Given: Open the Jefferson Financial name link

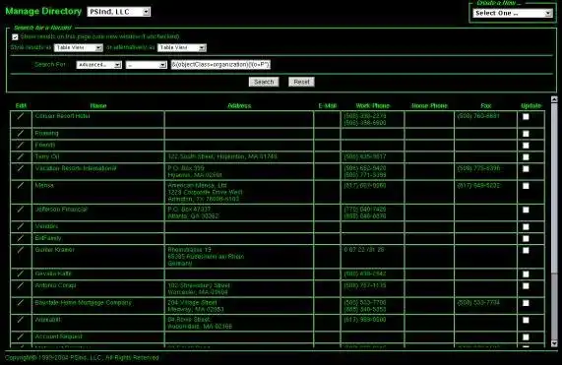Looking at the screenshot, I should (61, 210).
